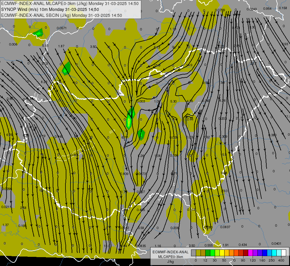
Task: Click the 0.0799 value on the map
Action: [220, 10]
